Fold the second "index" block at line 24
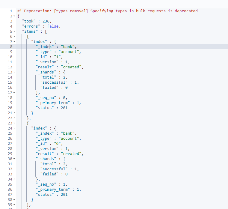The height and width of the screenshot is (209, 228). [x=14, y=128]
